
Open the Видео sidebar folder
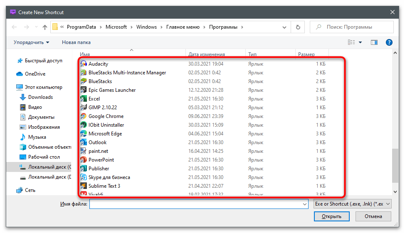(31, 107)
